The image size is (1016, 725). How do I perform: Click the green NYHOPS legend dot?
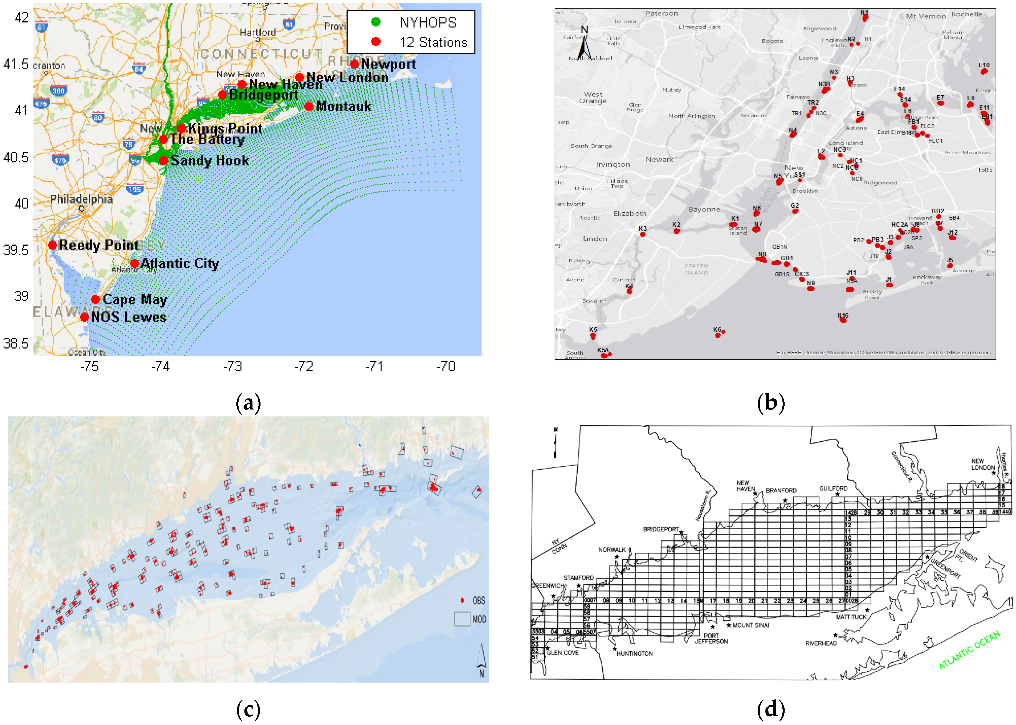click(376, 22)
